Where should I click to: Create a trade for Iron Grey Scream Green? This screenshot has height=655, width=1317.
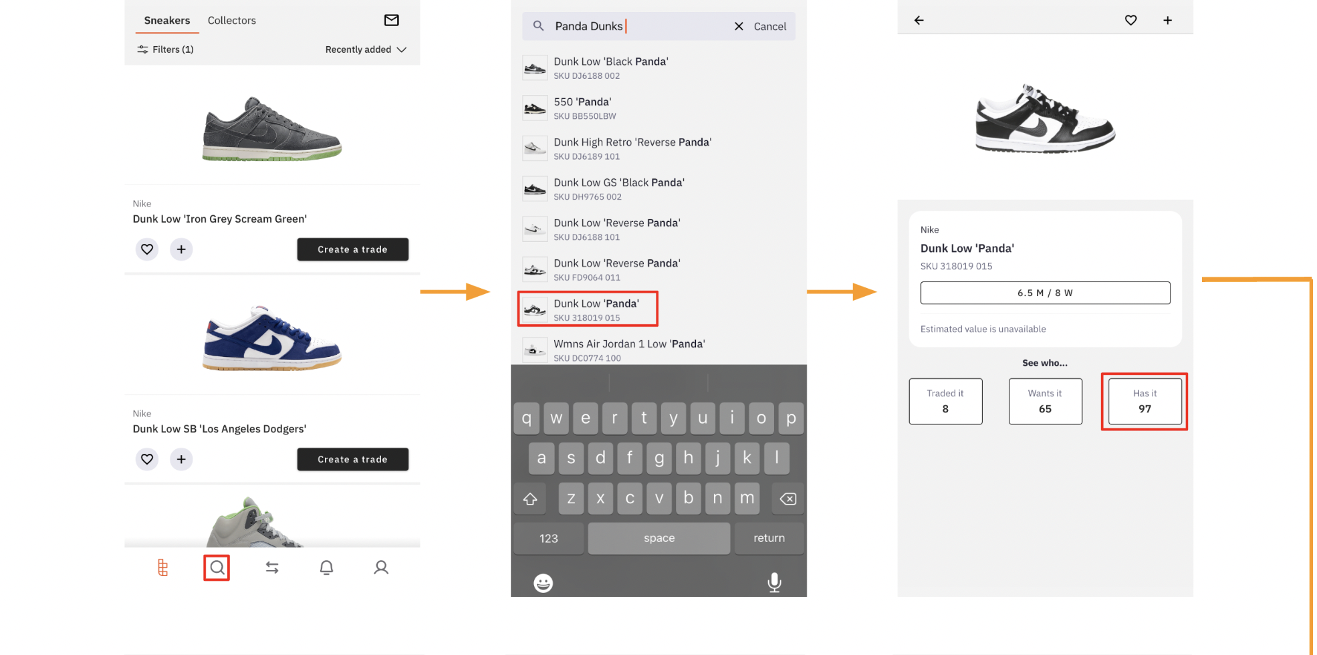[x=352, y=249]
